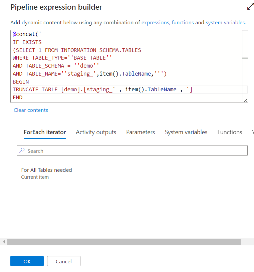Show the Functions tab
The image size is (254, 272).
230,132
